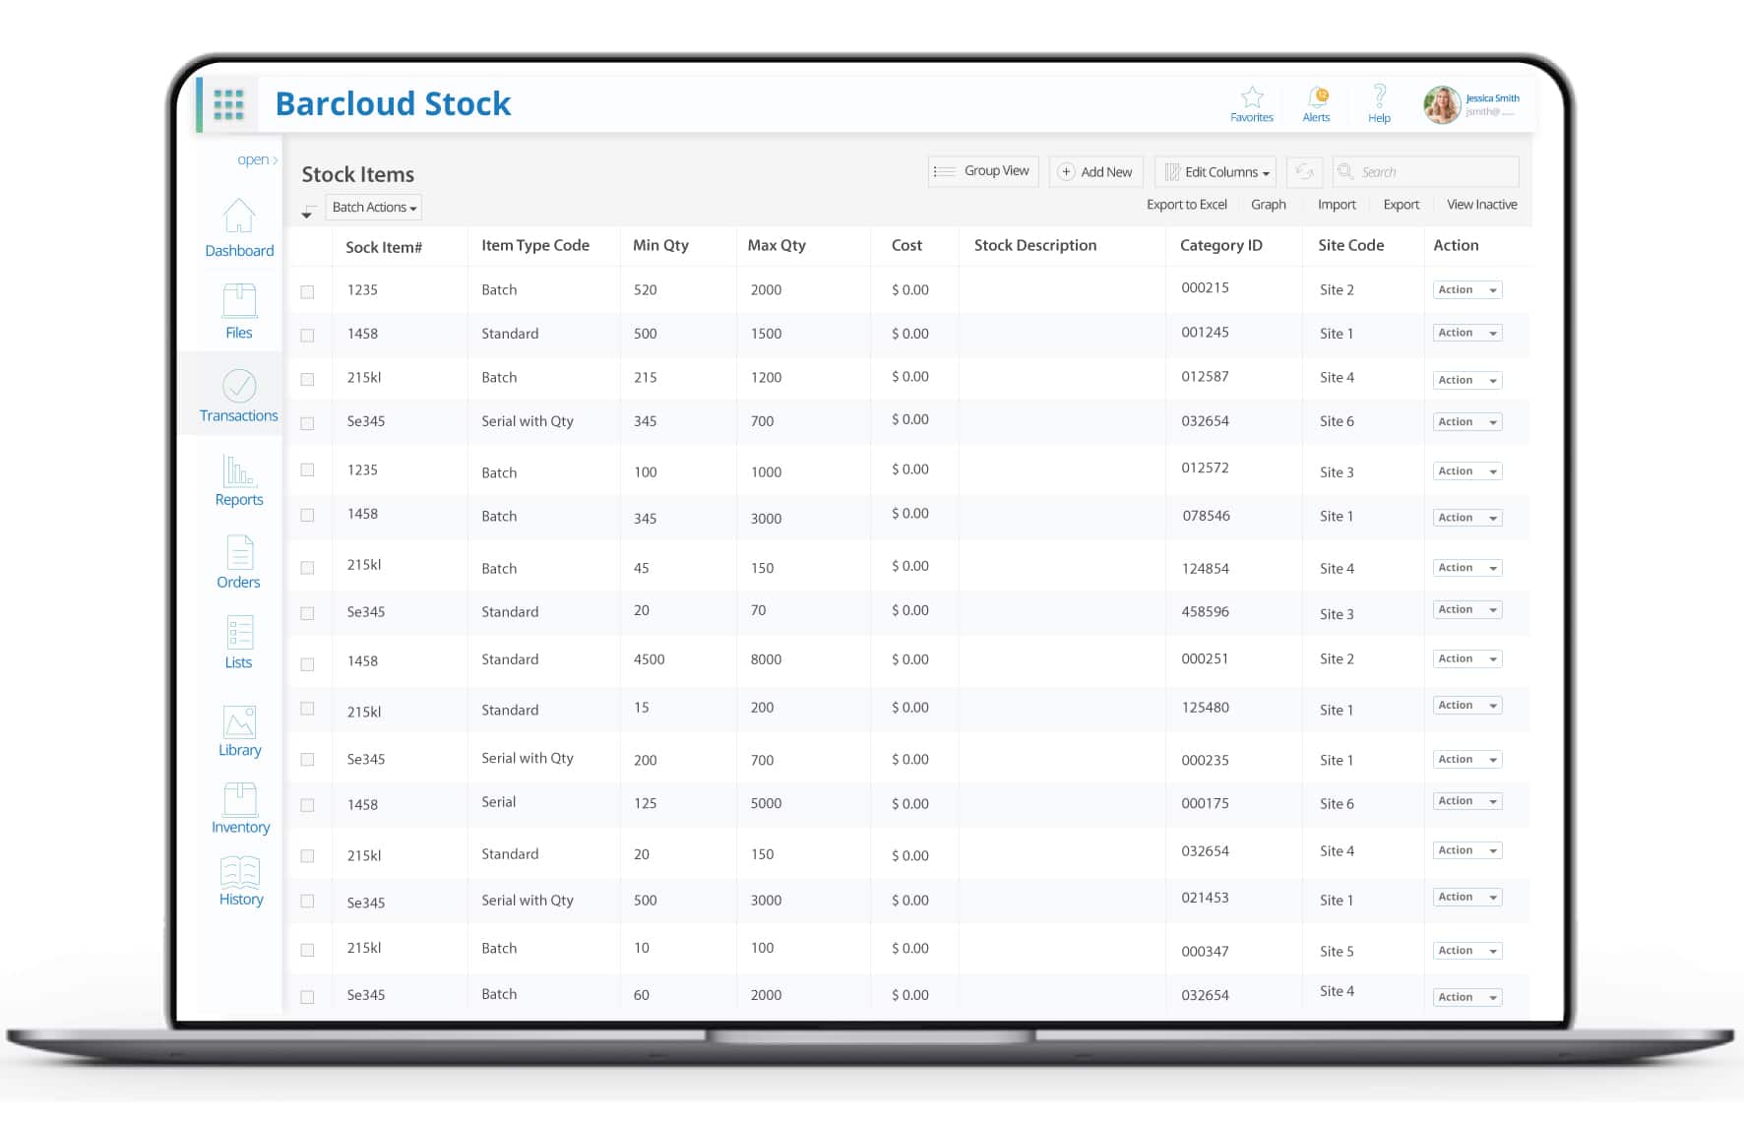The height and width of the screenshot is (1123, 1744).
Task: Click the Export menu item
Action: click(x=1401, y=205)
